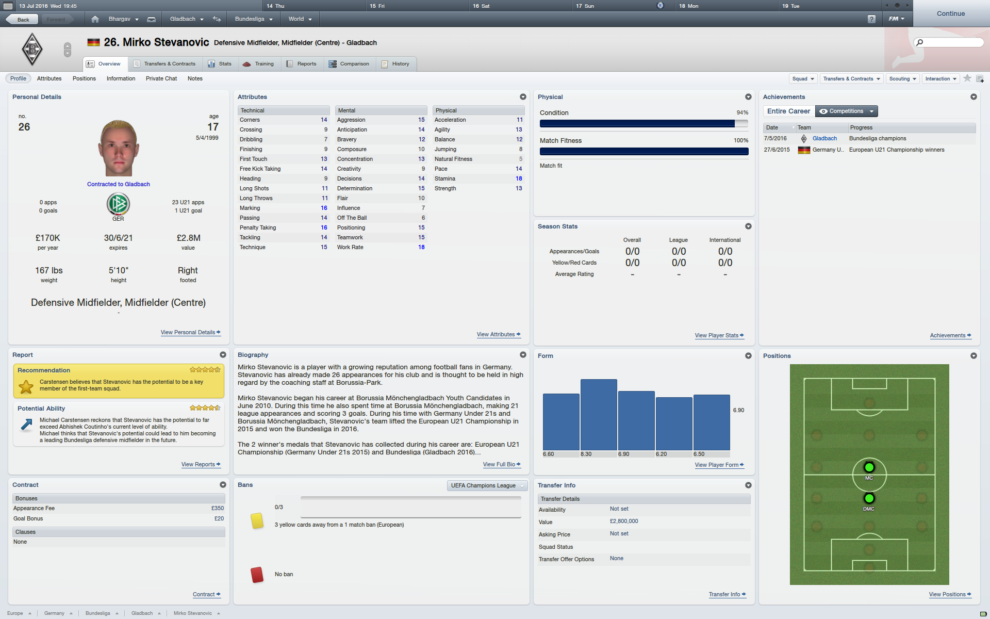The height and width of the screenshot is (619, 990).
Task: Open the Private Chat sub-tab
Action: click(x=161, y=78)
